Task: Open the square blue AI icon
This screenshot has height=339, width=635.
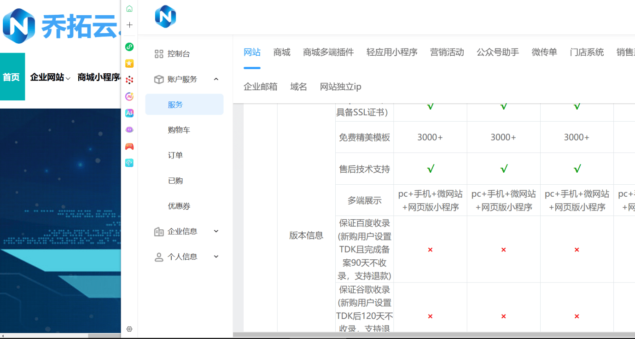Action: (129, 113)
